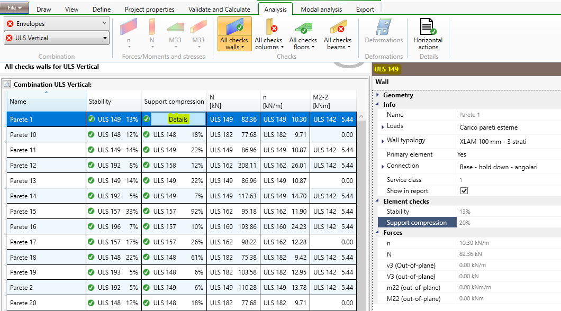The image size is (561, 311).
Task: Open Horizontal actions details
Action: click(x=428, y=34)
